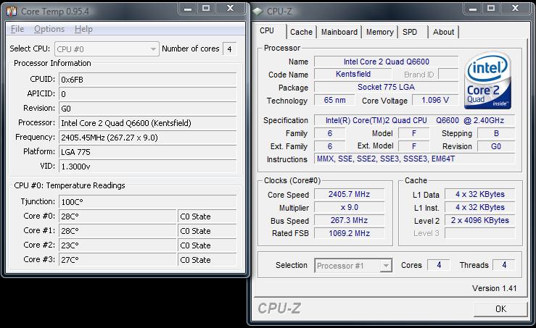Click the Number of cores field showing 4
The height and width of the screenshot is (328, 536).
(229, 49)
